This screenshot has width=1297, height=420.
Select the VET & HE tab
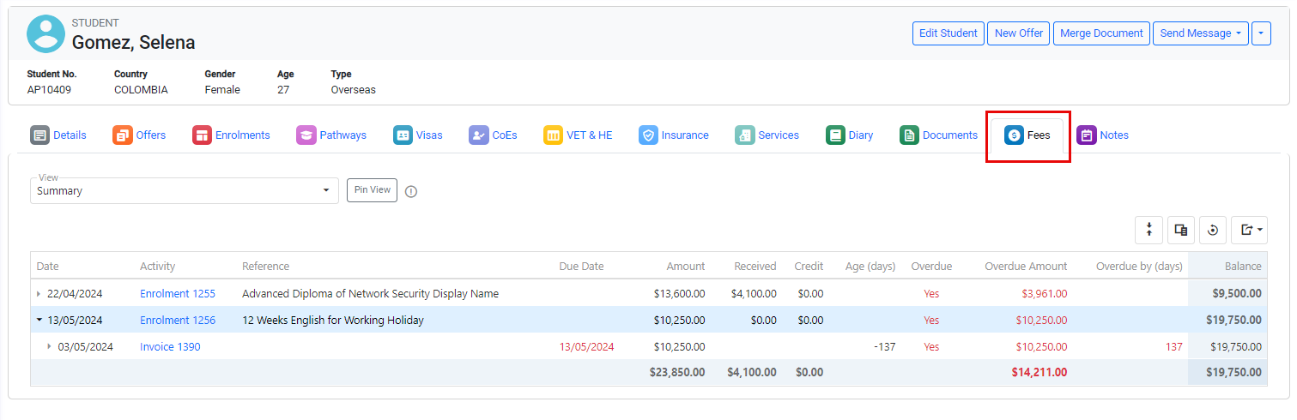click(578, 135)
